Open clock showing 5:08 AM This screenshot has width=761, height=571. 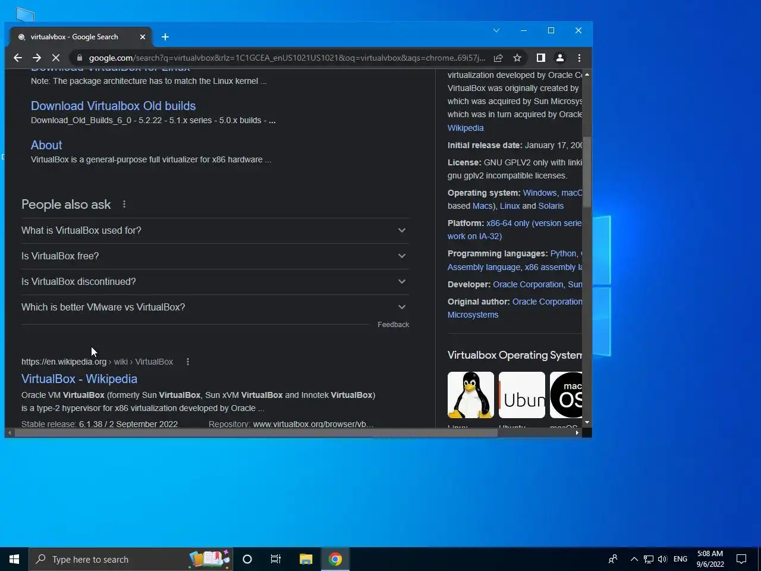tap(710, 559)
